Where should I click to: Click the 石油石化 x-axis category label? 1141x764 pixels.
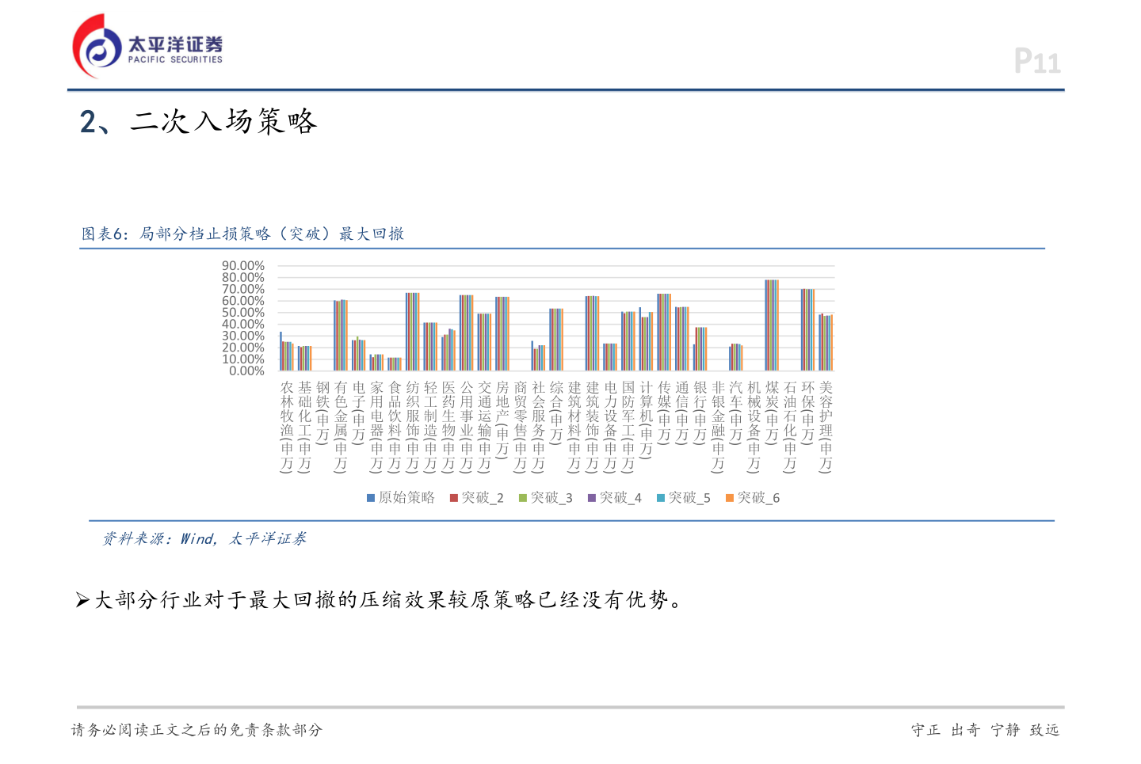pos(790,427)
